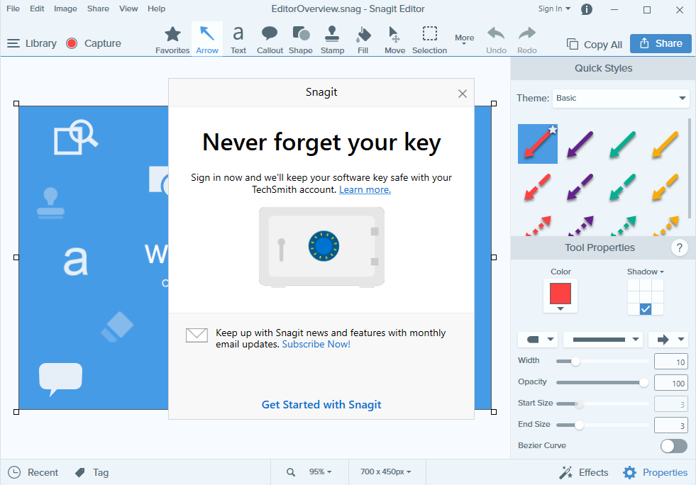Open the Properties panel

coord(655,472)
